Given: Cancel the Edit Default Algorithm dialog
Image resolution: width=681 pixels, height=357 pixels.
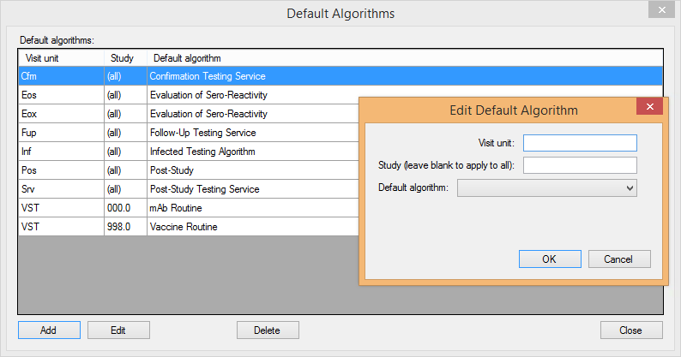Looking at the screenshot, I should click(618, 259).
